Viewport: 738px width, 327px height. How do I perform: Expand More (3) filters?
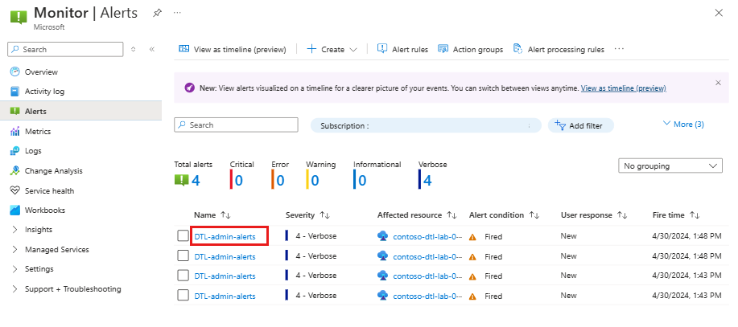click(683, 124)
